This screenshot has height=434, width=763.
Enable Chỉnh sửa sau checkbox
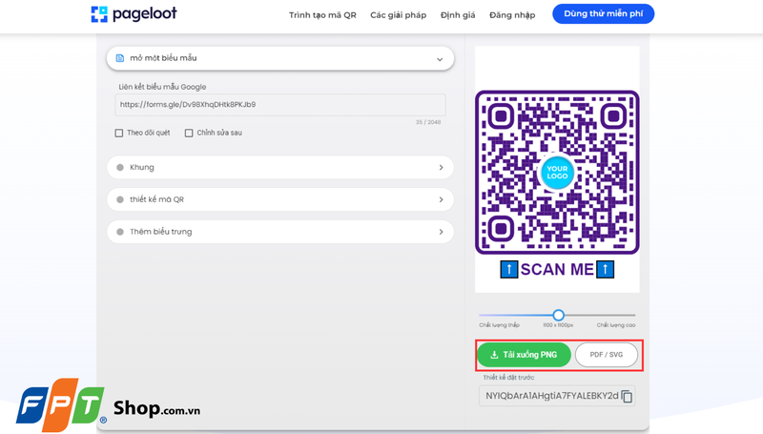tap(189, 133)
